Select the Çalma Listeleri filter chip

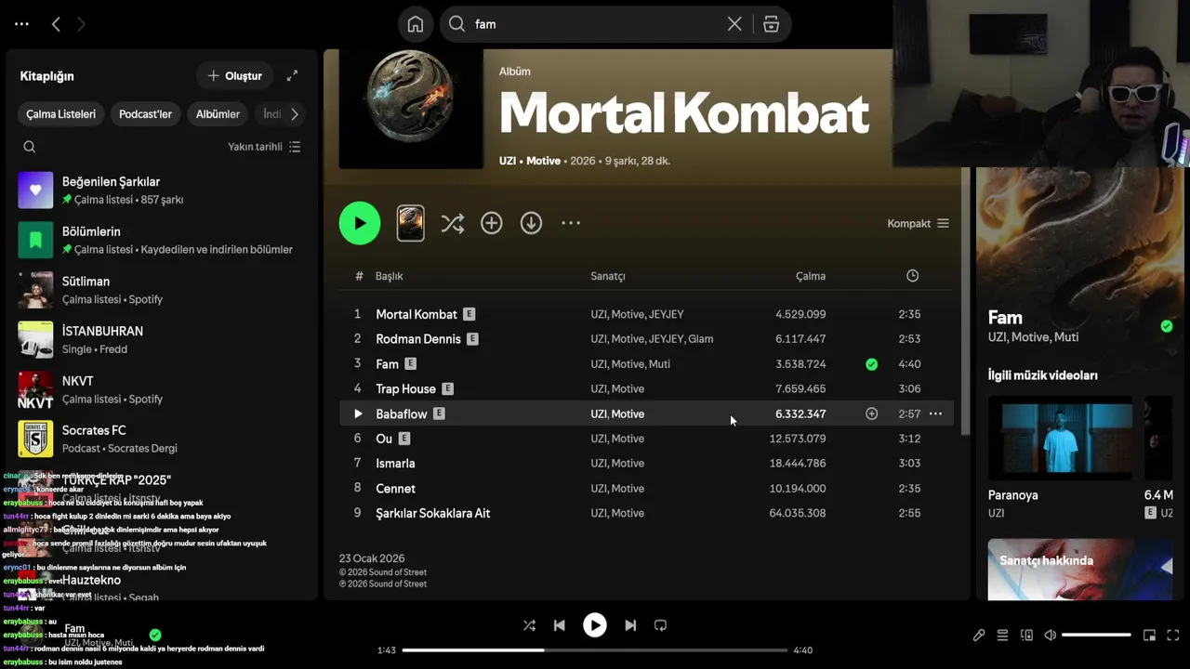pos(60,114)
